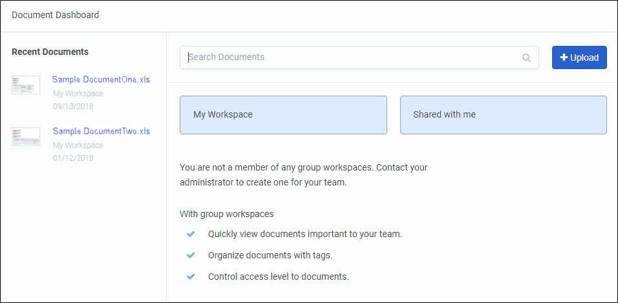The image size is (618, 303).
Task: Click 'With group workspaces' text
Action: pos(227,214)
